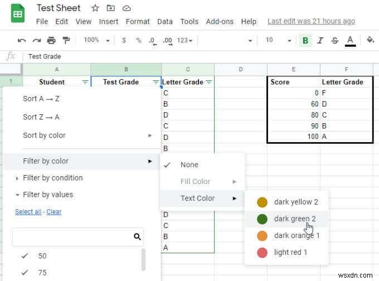
Task: Toggle the checkmark for value 75
Action: pos(25,273)
